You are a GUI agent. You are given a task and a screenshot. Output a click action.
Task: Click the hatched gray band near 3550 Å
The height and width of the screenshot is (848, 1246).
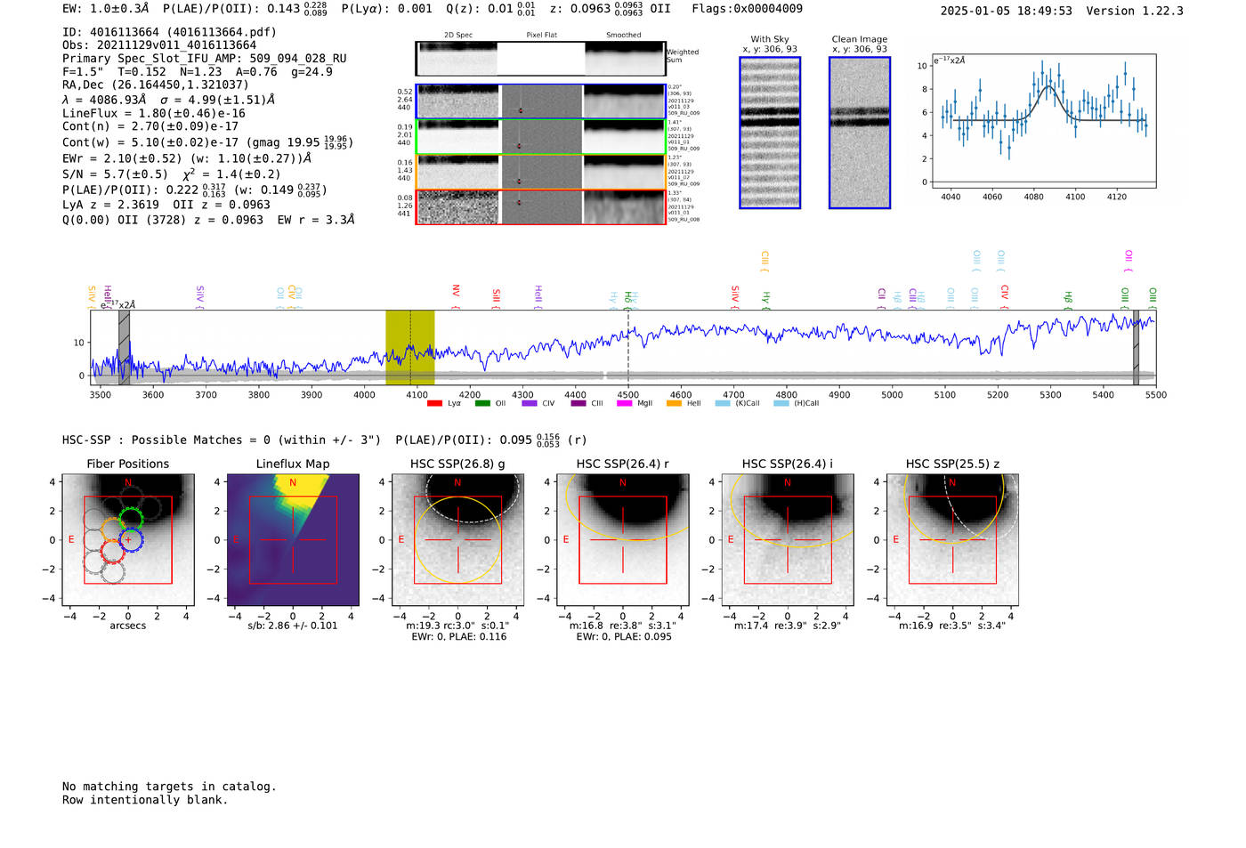click(125, 347)
